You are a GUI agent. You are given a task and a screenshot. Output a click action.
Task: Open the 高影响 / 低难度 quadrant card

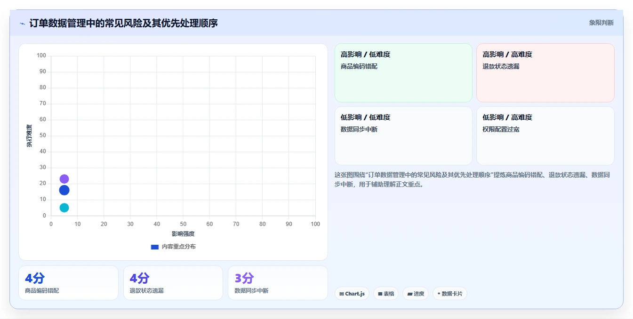coord(403,73)
